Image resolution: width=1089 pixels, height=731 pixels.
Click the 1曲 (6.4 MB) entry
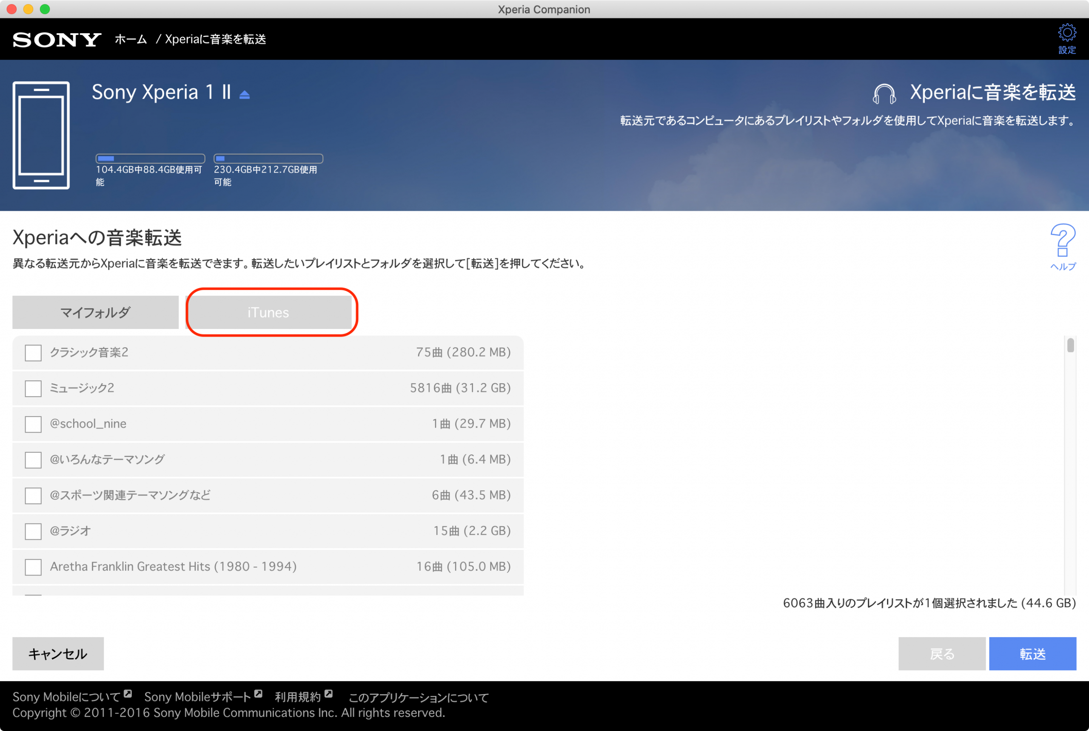click(476, 459)
